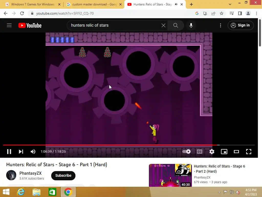Clear the search query with X
262x197 pixels.
coord(163,25)
